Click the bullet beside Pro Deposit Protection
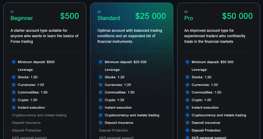The width and height of the screenshot is (263, 139). [x=187, y=130]
